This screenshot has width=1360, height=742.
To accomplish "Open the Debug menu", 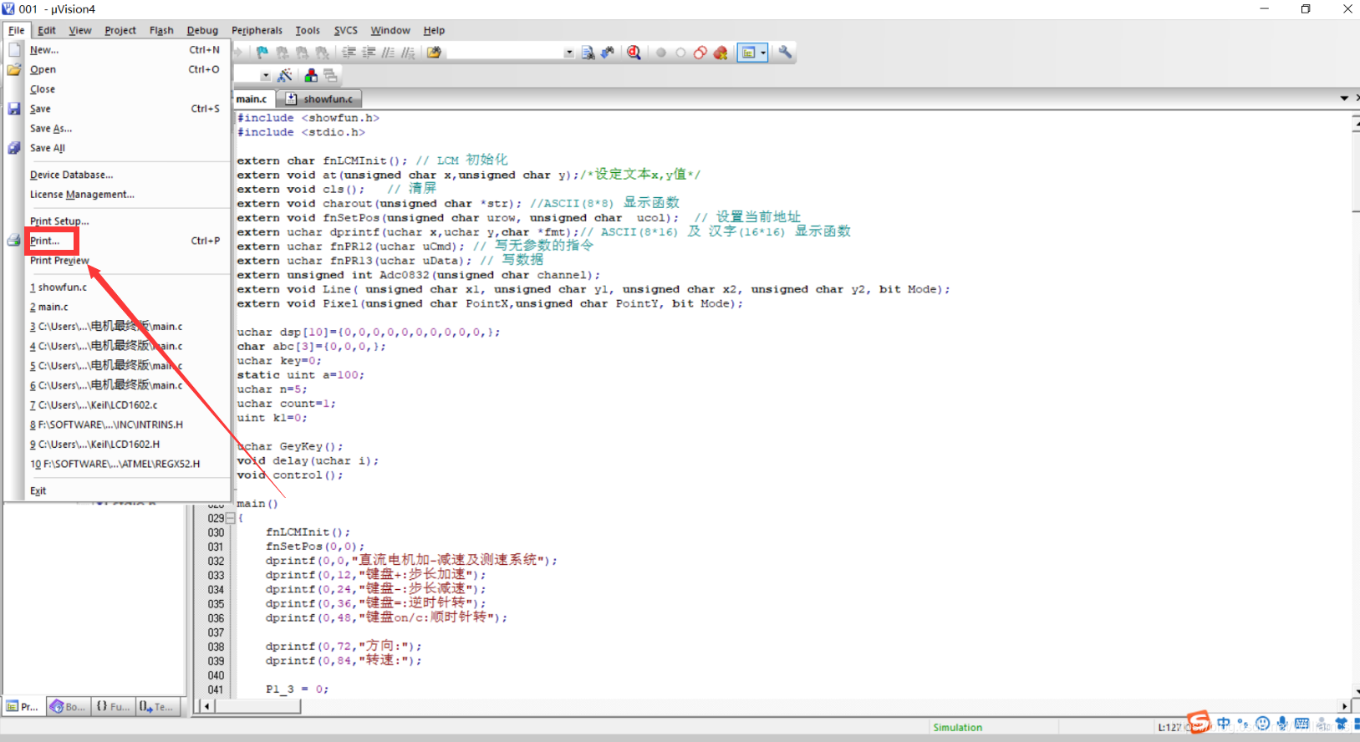I will tap(202, 30).
